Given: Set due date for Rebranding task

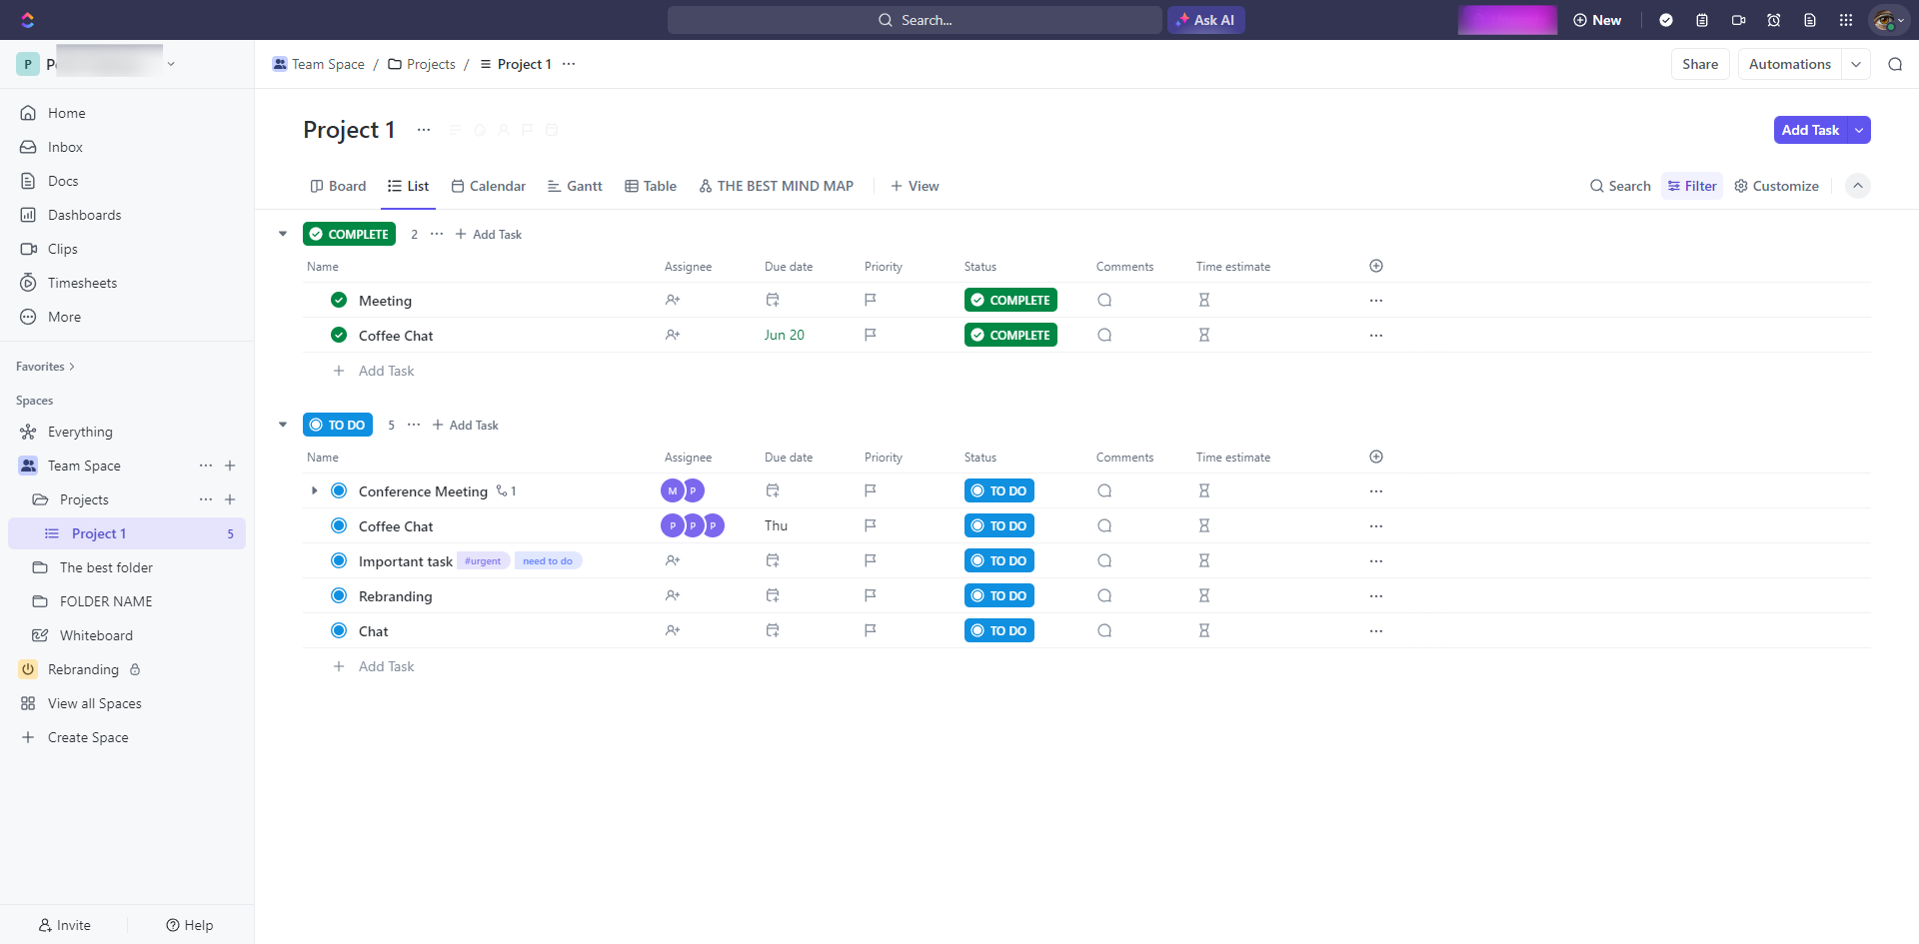Looking at the screenshot, I should 772,595.
